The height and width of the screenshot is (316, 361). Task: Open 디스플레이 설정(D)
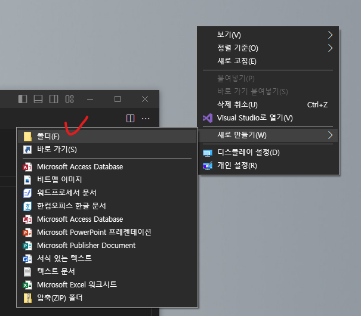[269, 153]
